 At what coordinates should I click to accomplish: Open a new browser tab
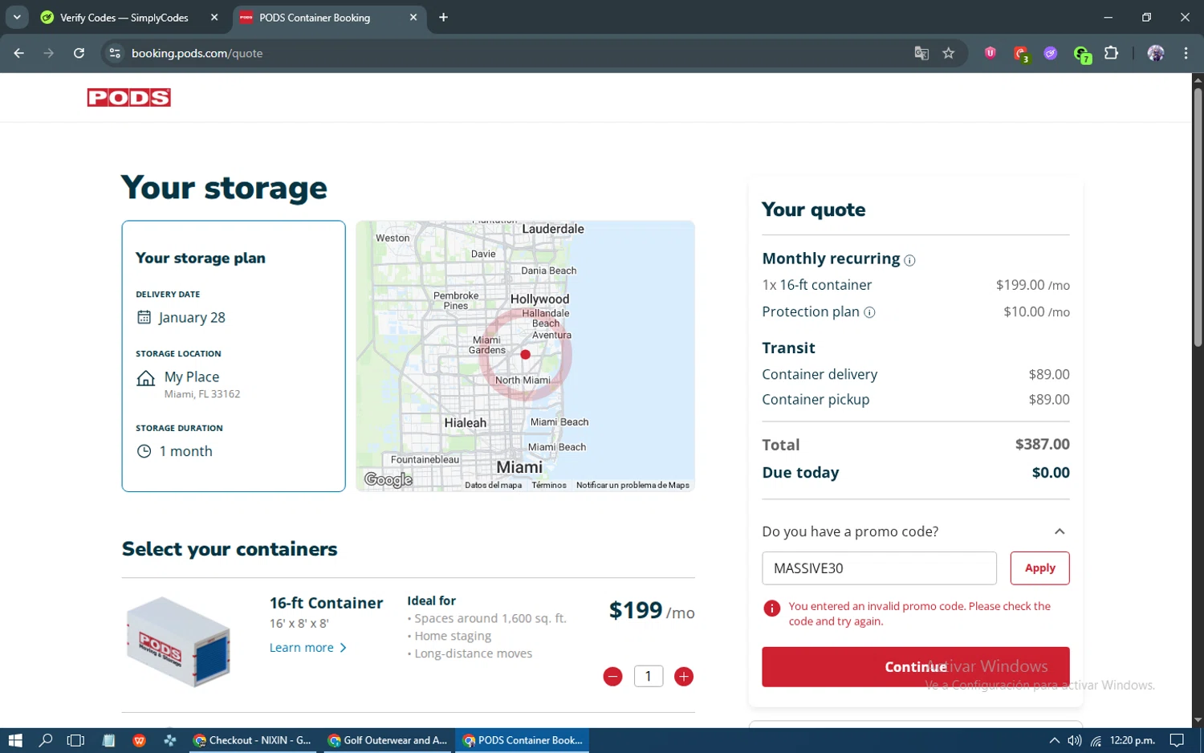click(443, 17)
